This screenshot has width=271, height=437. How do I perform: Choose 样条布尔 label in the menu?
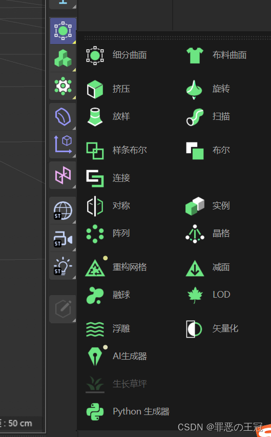pos(130,150)
